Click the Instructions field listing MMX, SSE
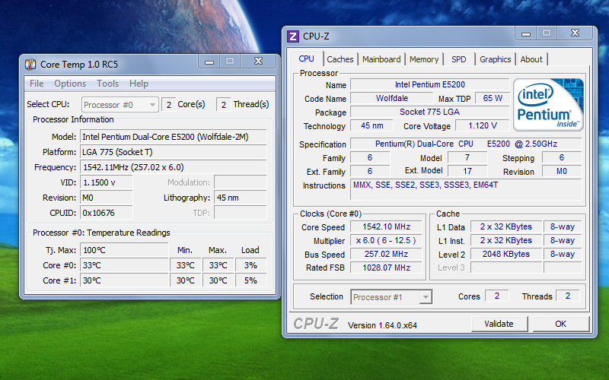 point(466,190)
